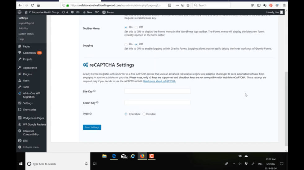Switch to Firefox on taskbar
304x170 pixels.
tap(142, 156)
